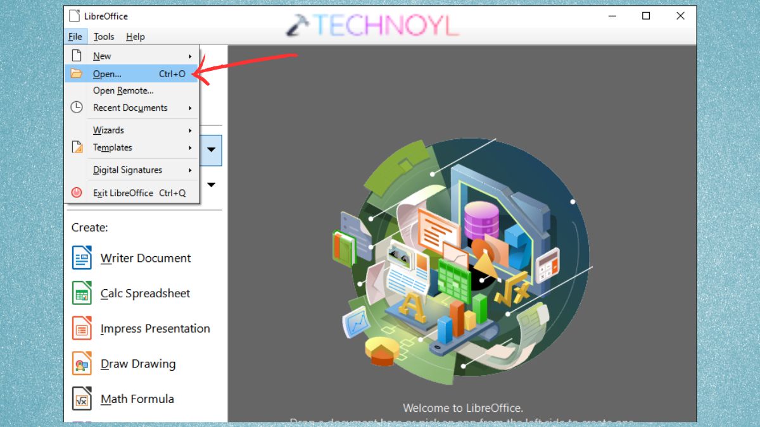Image resolution: width=760 pixels, height=427 pixels.
Task: Click the Calc Spreadsheet icon
Action: click(x=82, y=294)
